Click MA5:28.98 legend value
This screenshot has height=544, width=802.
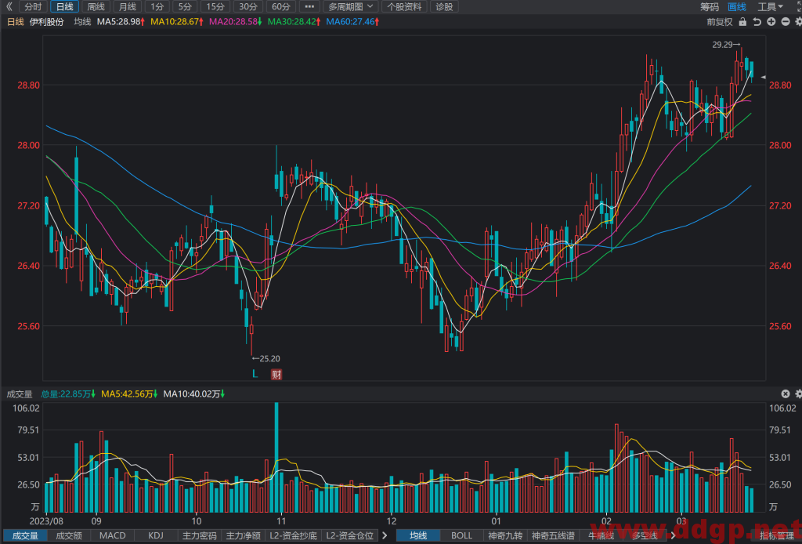tap(121, 21)
